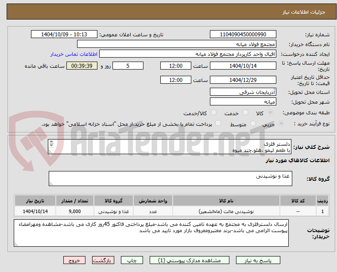This screenshot has height=272, width=337.
Task: Open اطلاعات تماس خریدار link
Action: [x=74, y=54]
